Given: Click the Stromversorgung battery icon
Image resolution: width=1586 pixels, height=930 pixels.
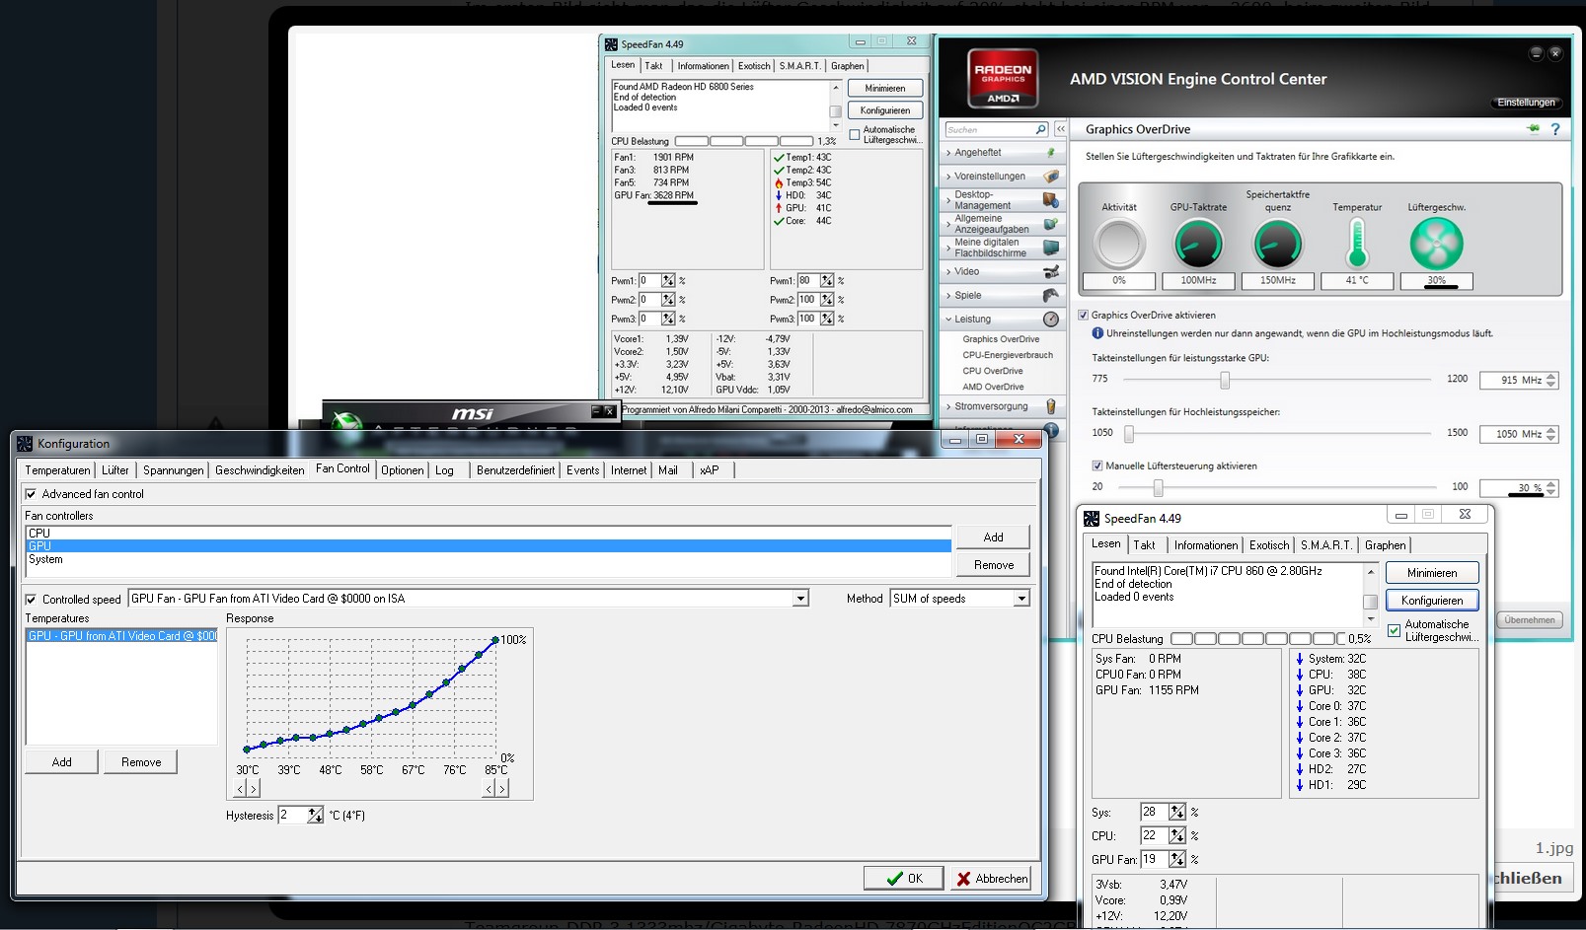Looking at the screenshot, I should point(1051,406).
